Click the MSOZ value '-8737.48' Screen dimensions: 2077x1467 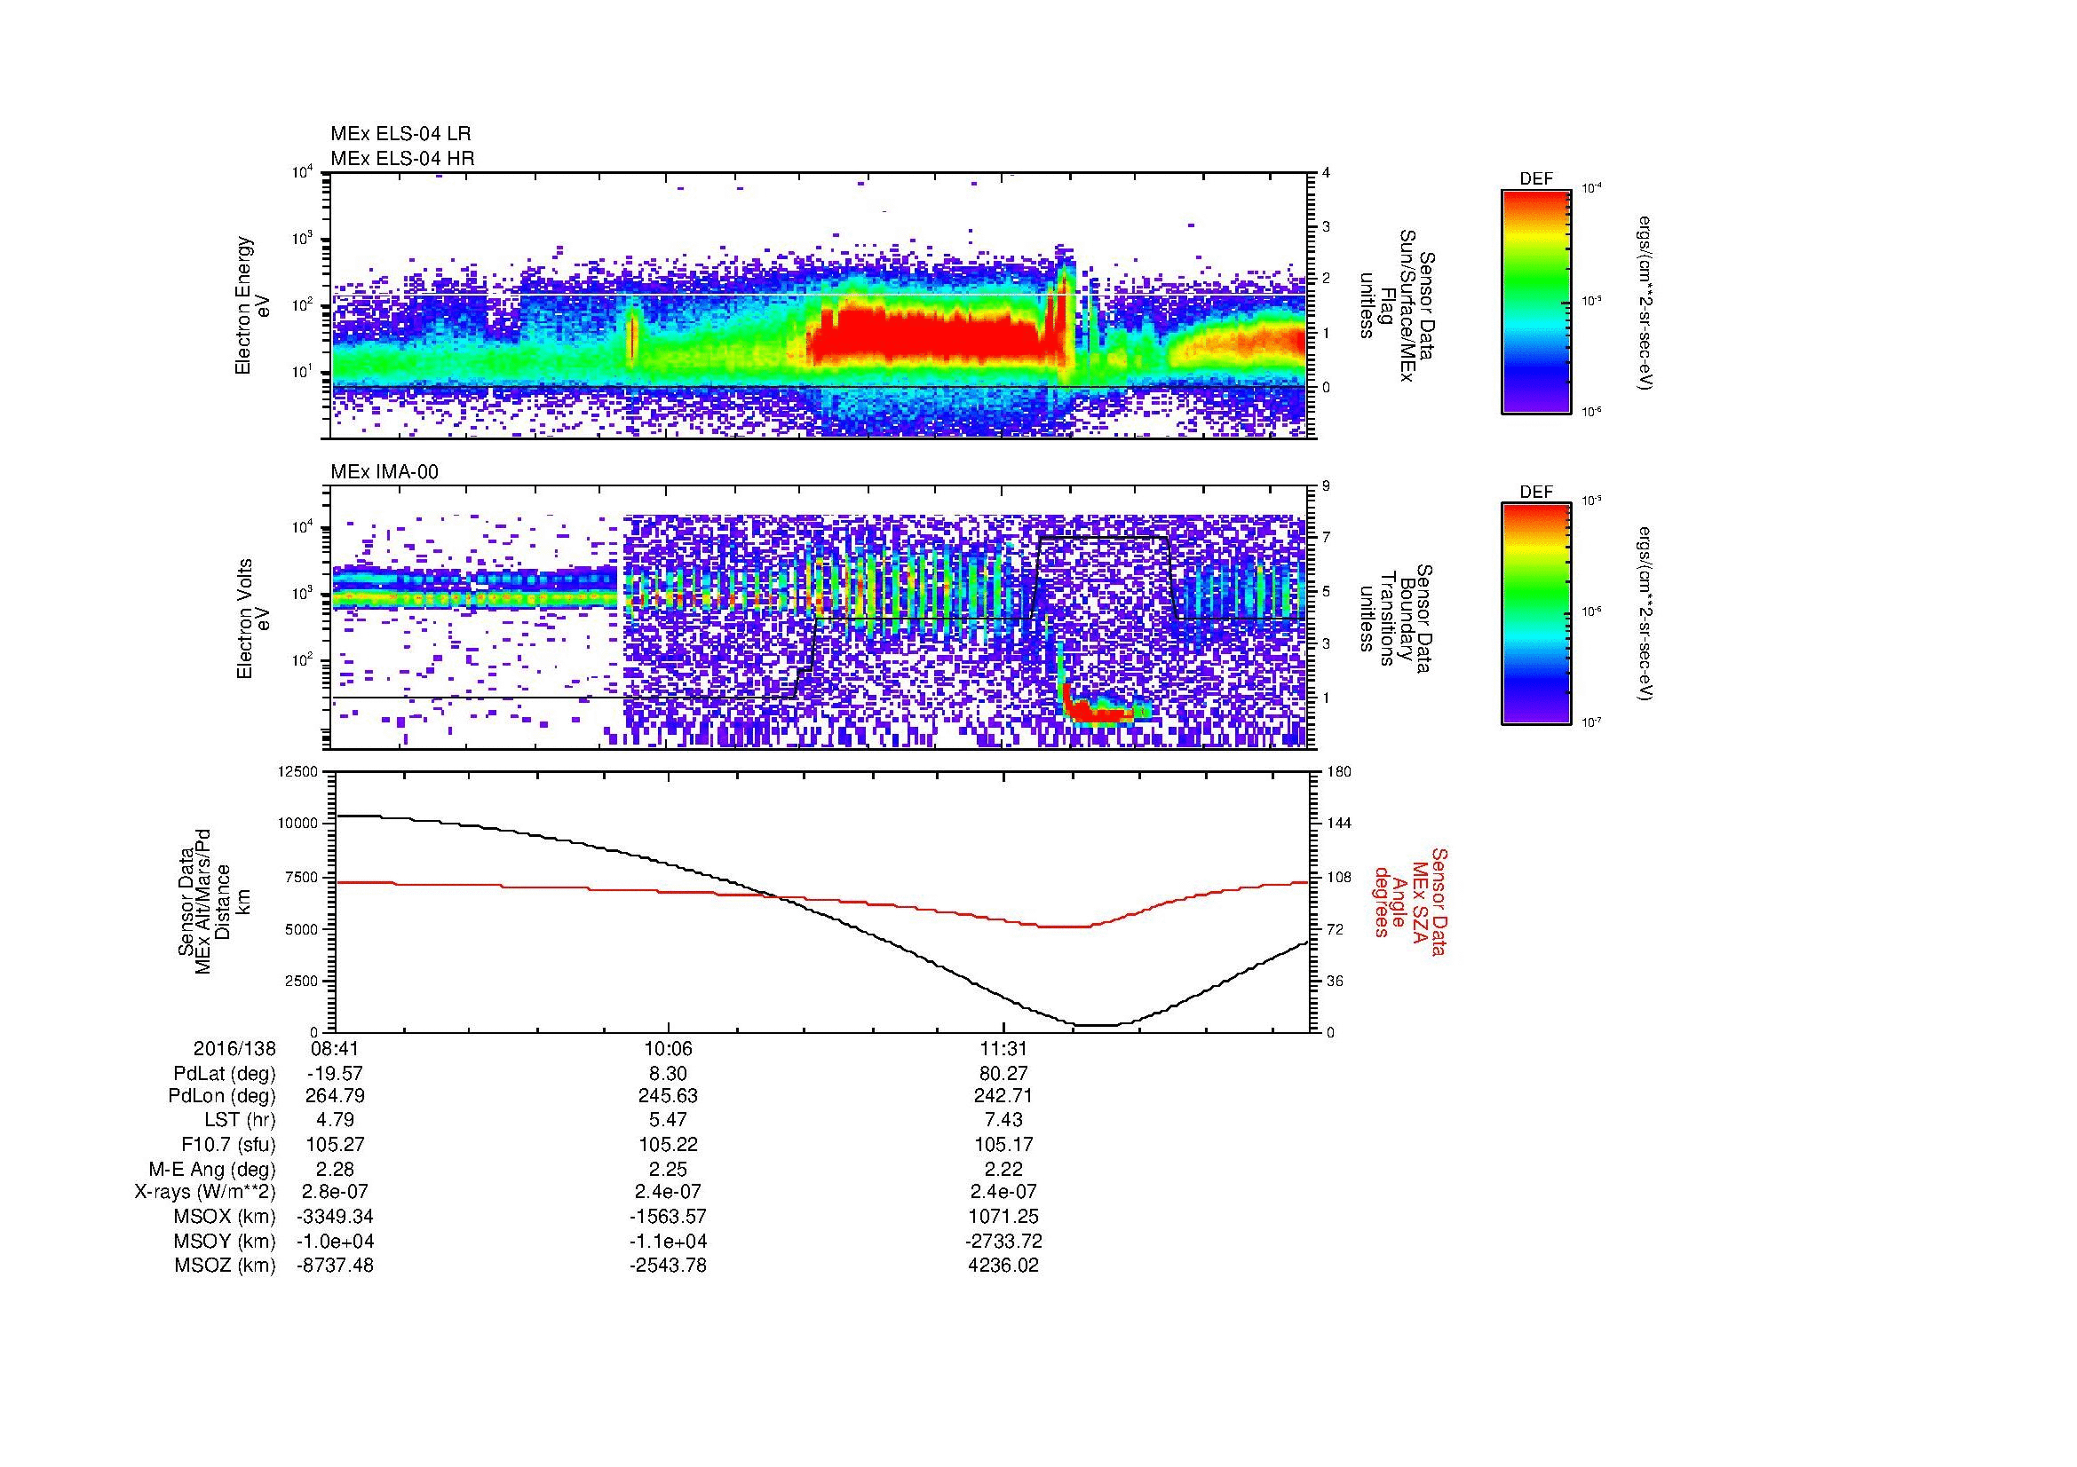(x=335, y=1266)
